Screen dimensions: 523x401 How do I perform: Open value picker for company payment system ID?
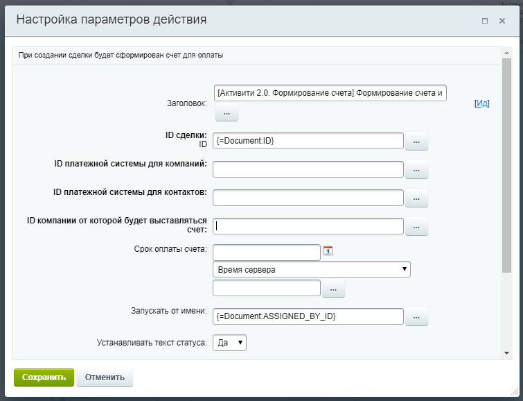(x=416, y=170)
